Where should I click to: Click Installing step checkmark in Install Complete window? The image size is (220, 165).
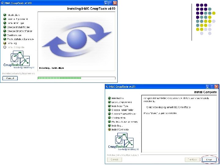click(109, 126)
